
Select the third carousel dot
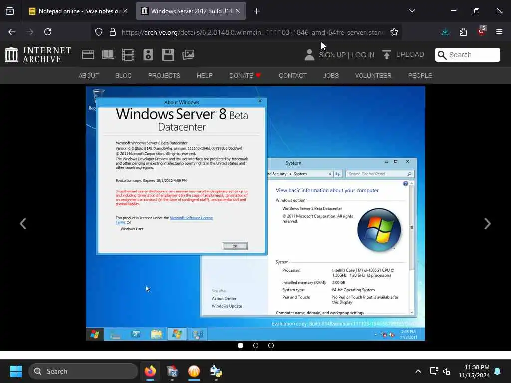(271, 345)
